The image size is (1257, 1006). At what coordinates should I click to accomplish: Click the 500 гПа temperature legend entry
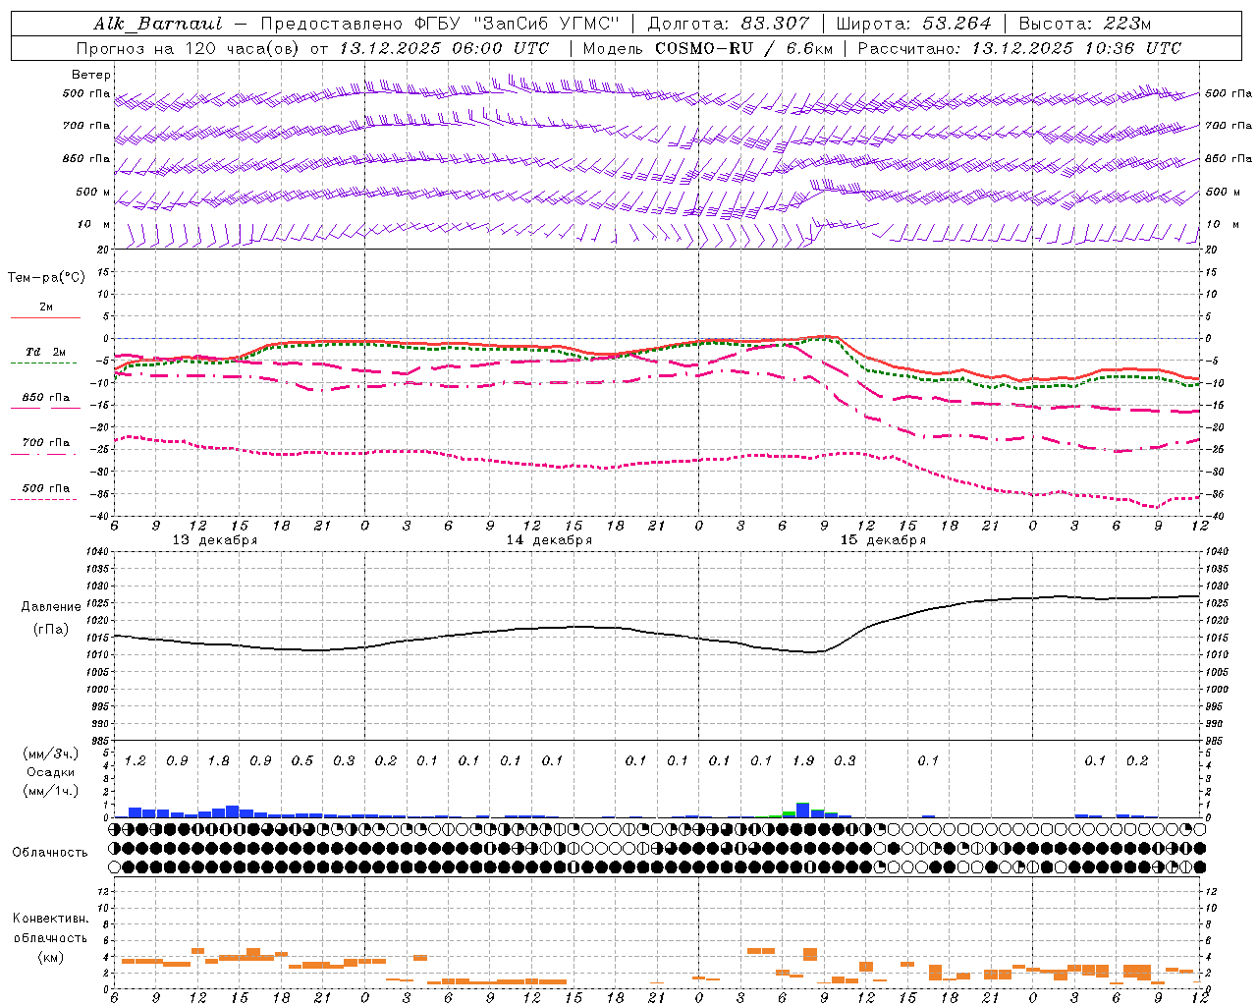pyautogui.click(x=46, y=488)
